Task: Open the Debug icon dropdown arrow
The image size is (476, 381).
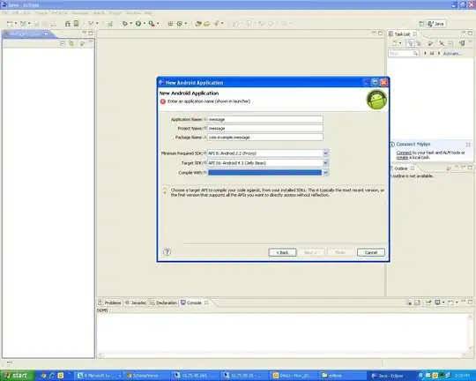Action: point(130,24)
